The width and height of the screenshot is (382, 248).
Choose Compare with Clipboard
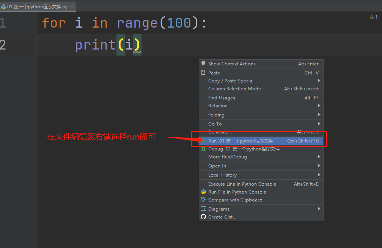tap(261, 200)
